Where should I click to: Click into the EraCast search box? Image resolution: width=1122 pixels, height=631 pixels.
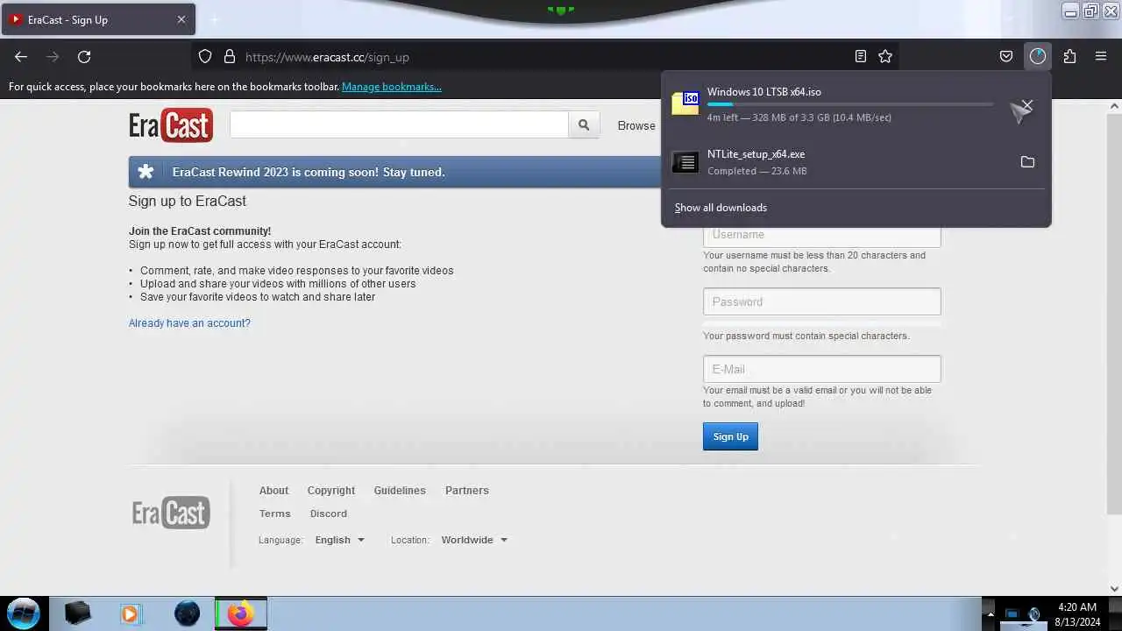click(399, 125)
